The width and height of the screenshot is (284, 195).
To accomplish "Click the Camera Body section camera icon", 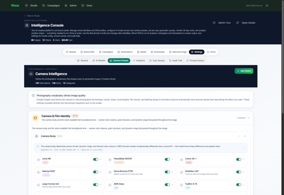I will coord(37,136).
